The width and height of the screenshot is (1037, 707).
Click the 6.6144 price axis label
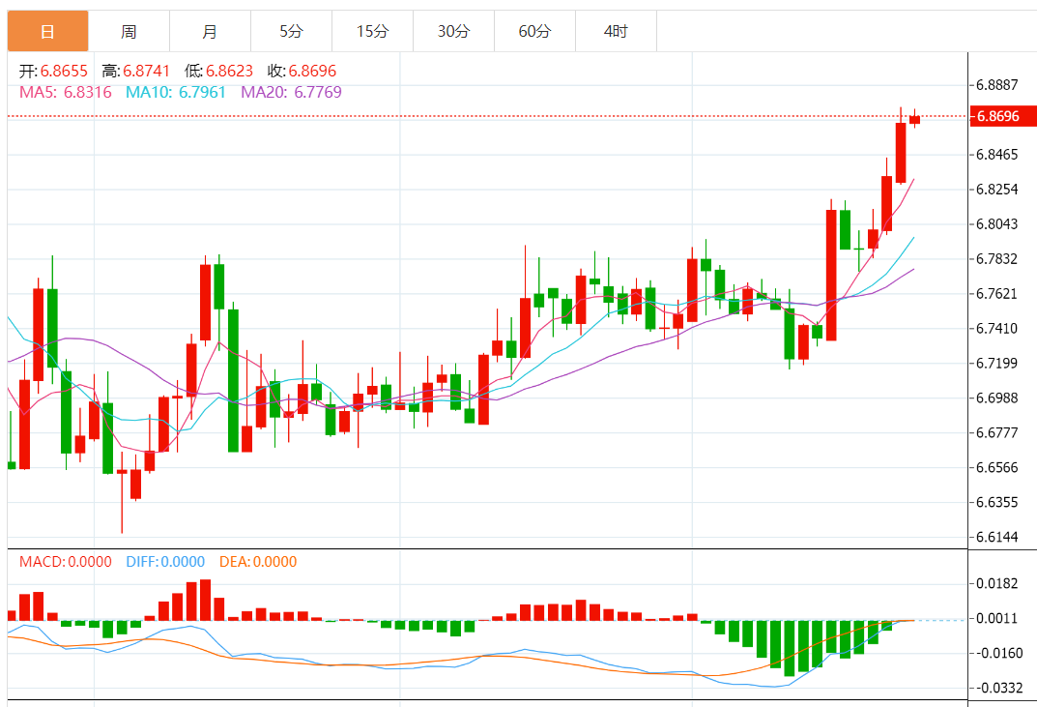click(x=997, y=537)
